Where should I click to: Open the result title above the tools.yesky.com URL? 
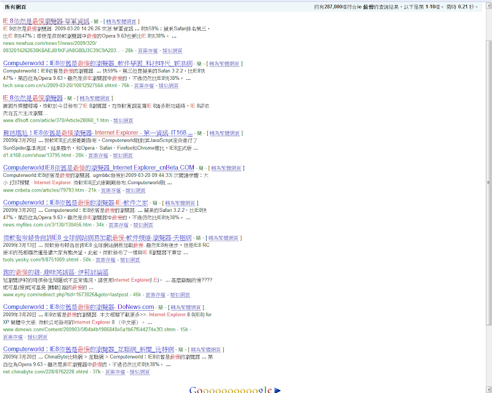click(x=97, y=238)
